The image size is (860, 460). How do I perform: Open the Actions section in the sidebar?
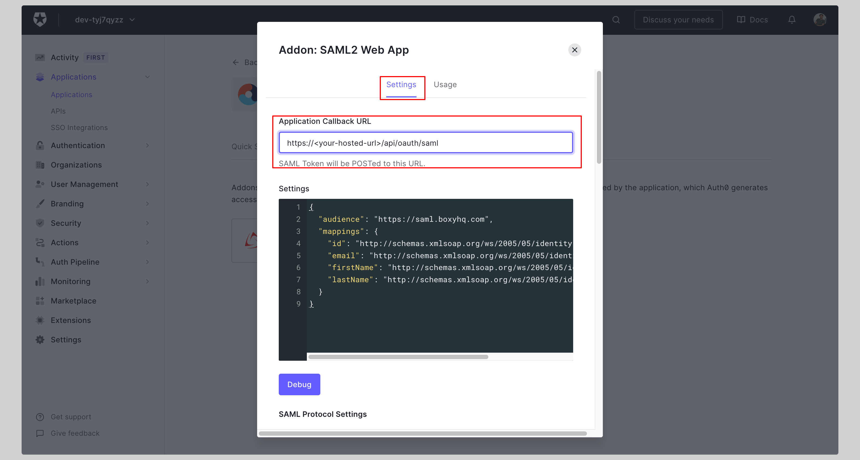65,243
